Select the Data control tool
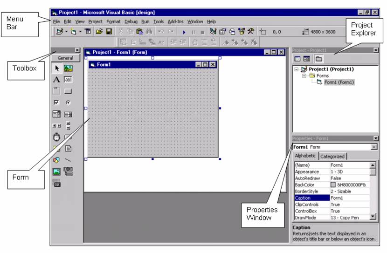This screenshot has width=387, height=253. pyautogui.click(x=68, y=171)
